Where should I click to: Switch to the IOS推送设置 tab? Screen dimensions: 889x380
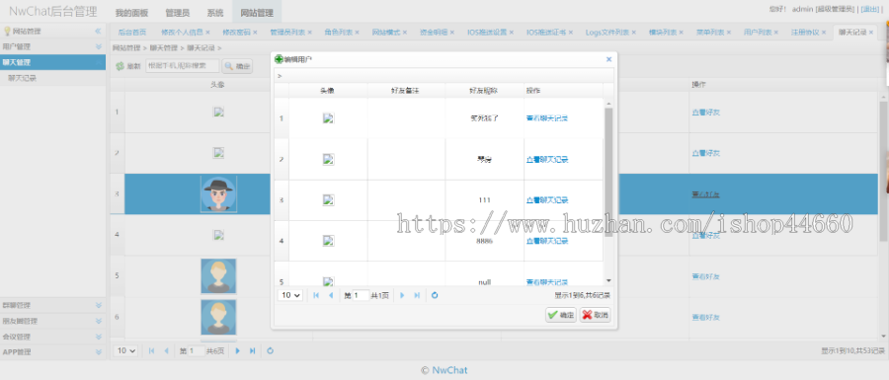click(487, 33)
